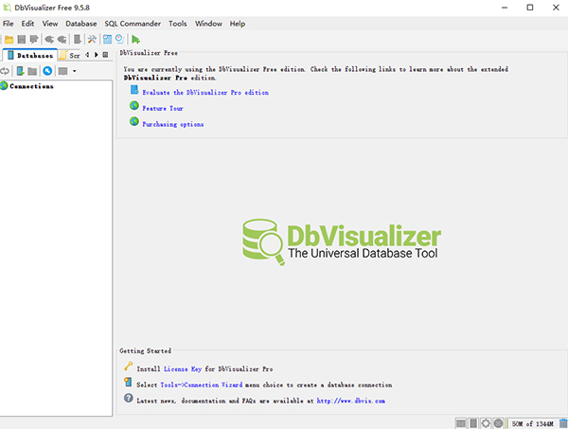Click the second grey back-arrow toolbar icon
The image size is (568, 429).
click(62, 39)
